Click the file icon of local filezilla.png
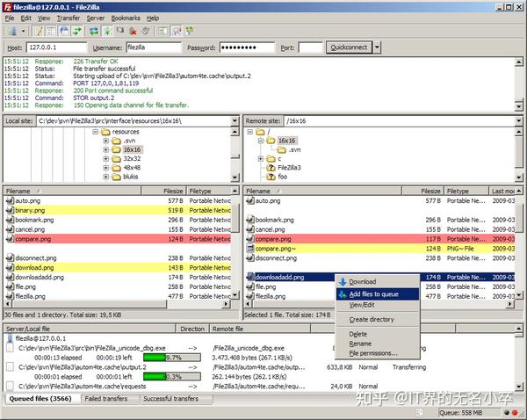The width and height of the screenshot is (527, 420). (10, 296)
